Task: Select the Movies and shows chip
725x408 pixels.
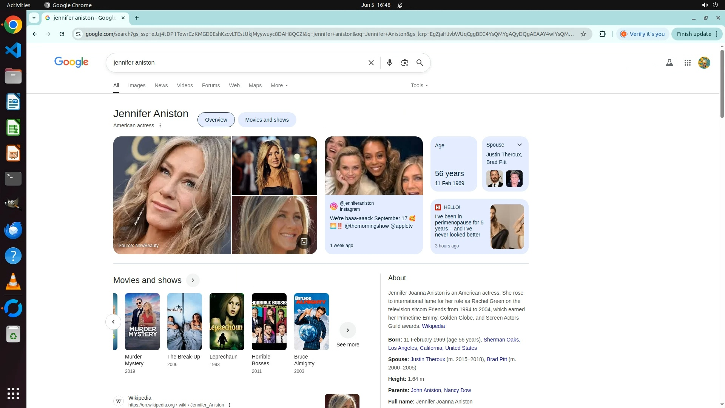Action: click(267, 120)
